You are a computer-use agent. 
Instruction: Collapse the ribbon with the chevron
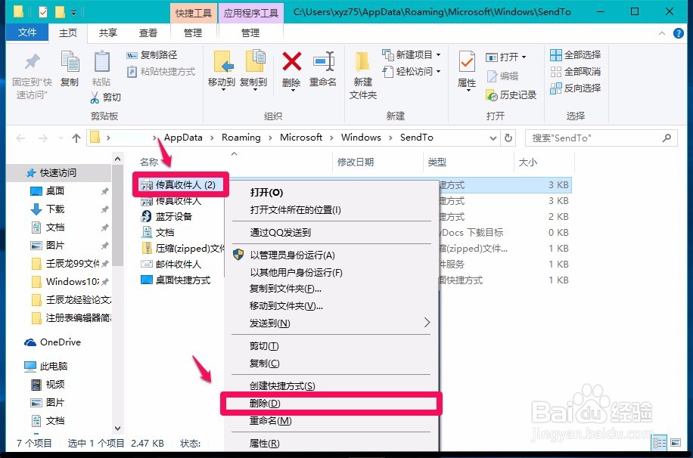(662, 33)
